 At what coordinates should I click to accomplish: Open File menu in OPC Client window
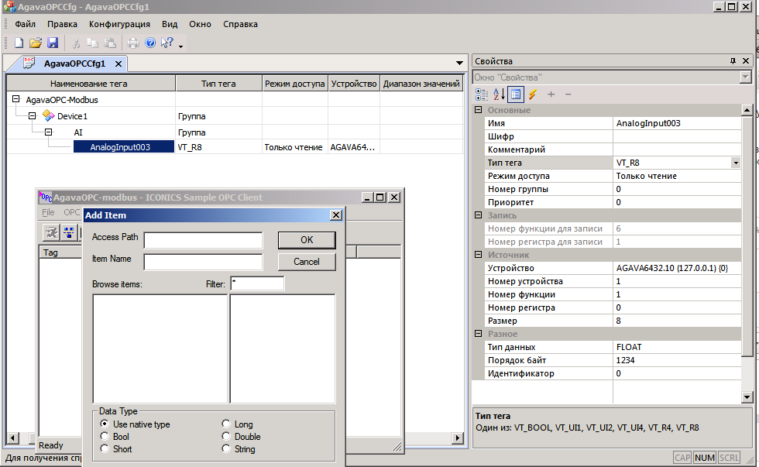tap(48, 212)
